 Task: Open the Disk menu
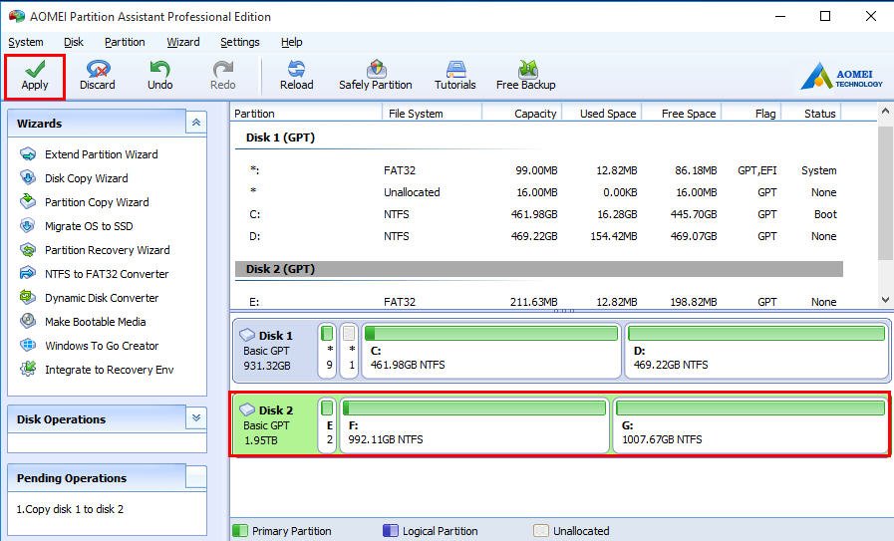(74, 42)
